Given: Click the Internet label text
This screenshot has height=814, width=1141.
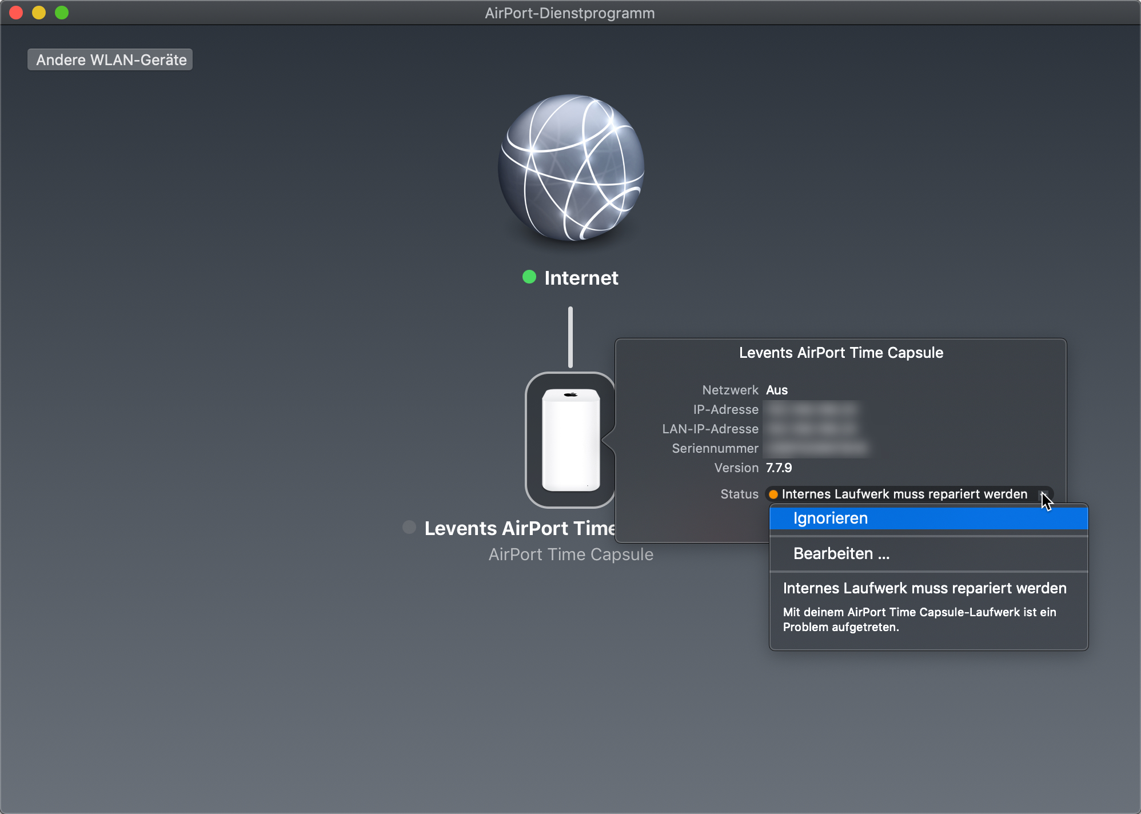Looking at the screenshot, I should coord(581,278).
